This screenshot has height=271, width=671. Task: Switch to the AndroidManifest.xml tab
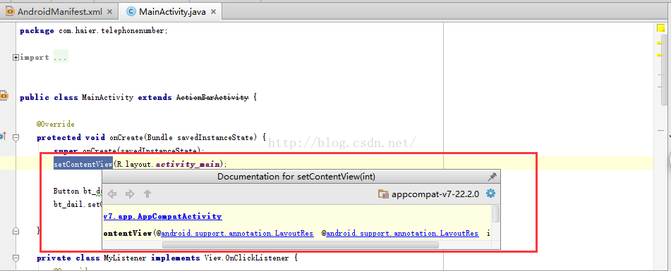[x=59, y=11]
